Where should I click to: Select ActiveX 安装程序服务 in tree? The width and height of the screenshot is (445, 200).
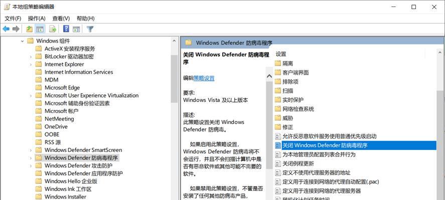[70, 48]
